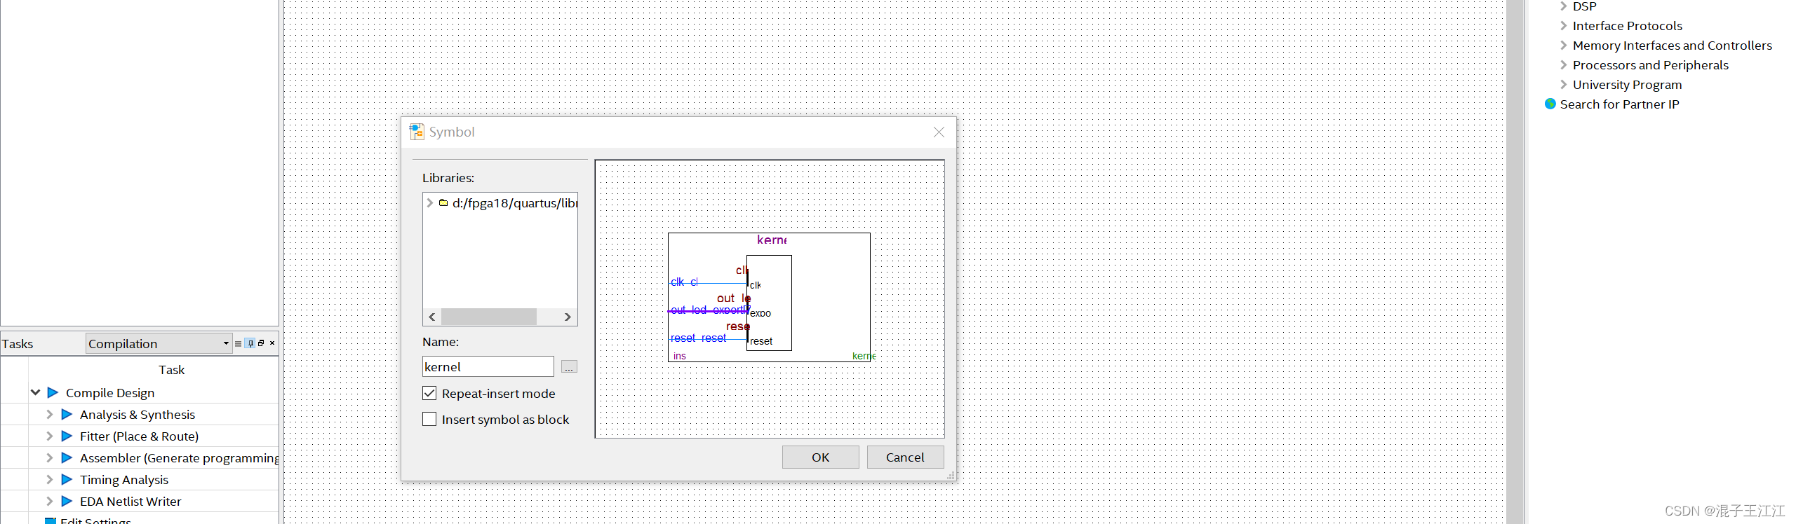Select Timing Analysis task label
This screenshot has height=524, width=1796.
124,479
